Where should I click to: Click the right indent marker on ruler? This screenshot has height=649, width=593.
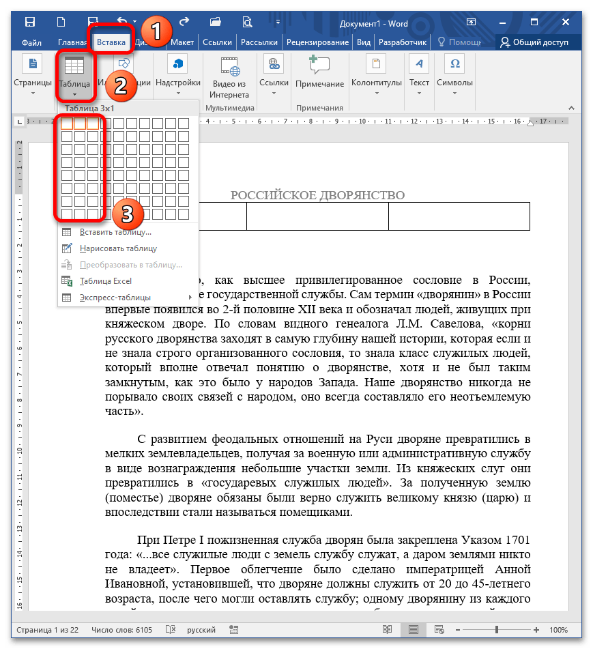530,123
